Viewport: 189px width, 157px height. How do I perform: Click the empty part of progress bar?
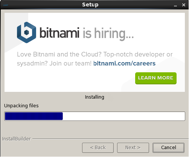pyautogui.click(x=124, y=116)
